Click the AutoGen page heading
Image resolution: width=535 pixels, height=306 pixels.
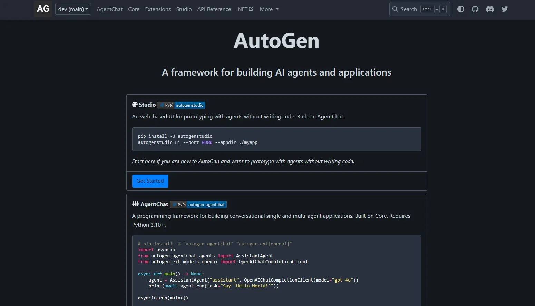[276, 41]
